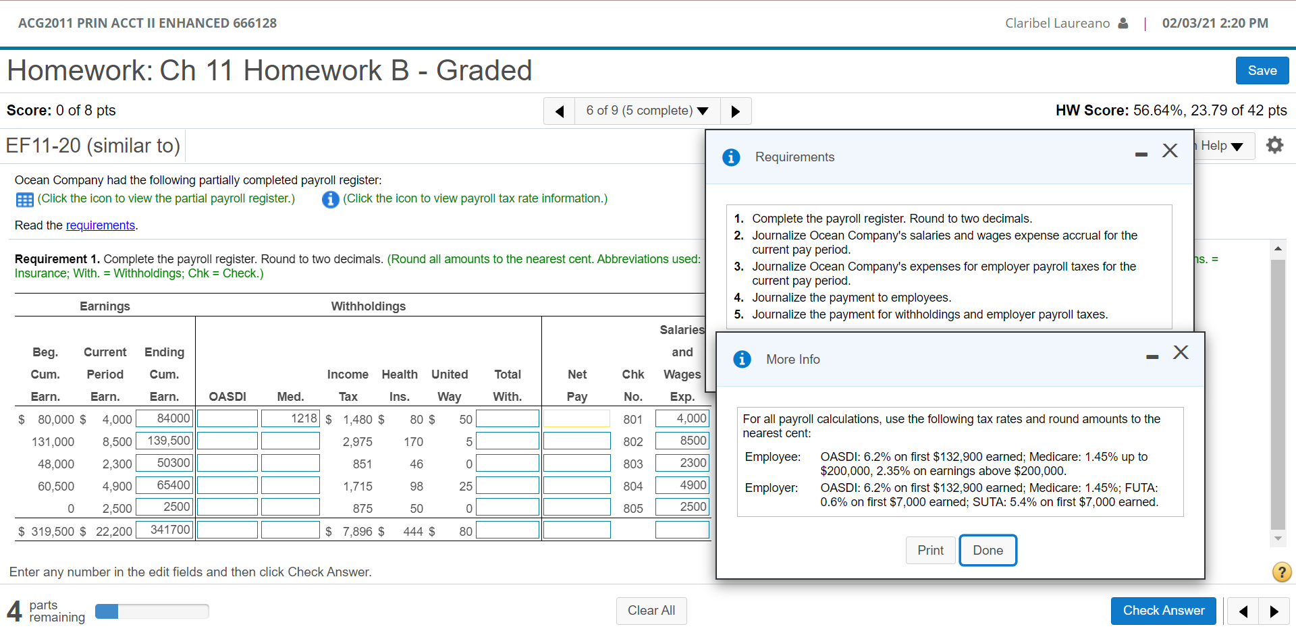
Task: Open the payroll tax rate info icon
Action: coord(330,200)
